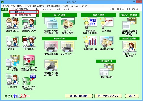Click the 業績の確認 section header
The image size is (143, 101).
click(98, 15)
